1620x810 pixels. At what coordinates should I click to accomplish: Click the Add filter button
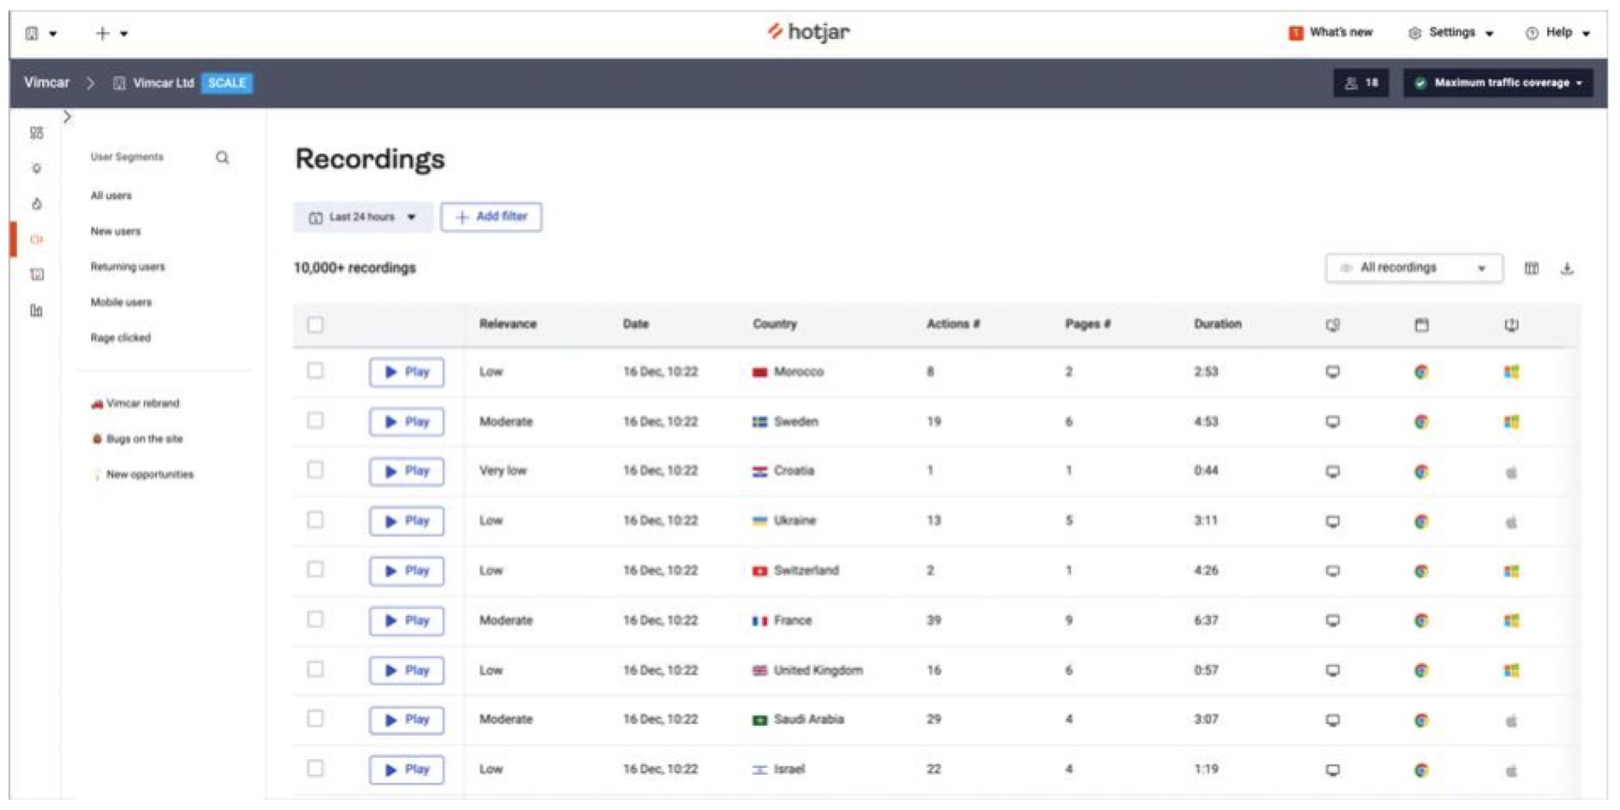point(491,218)
